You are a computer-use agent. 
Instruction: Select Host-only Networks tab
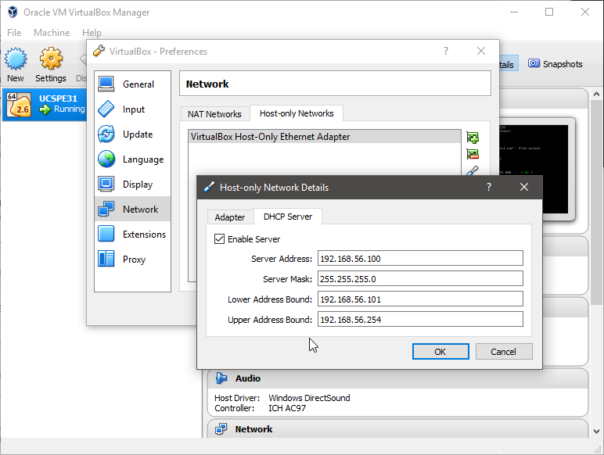297,113
